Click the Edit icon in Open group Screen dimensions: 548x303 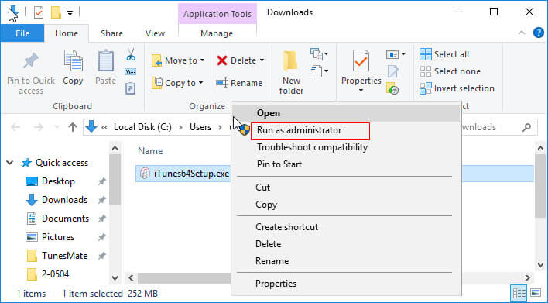[392, 72]
